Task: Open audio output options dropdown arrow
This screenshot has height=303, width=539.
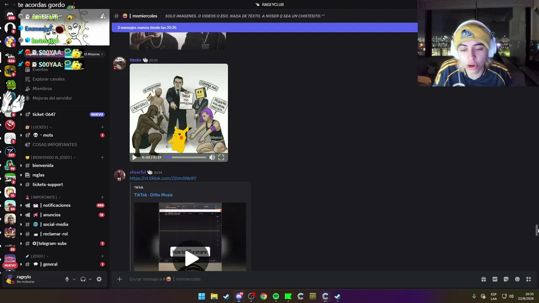Action: [90, 279]
